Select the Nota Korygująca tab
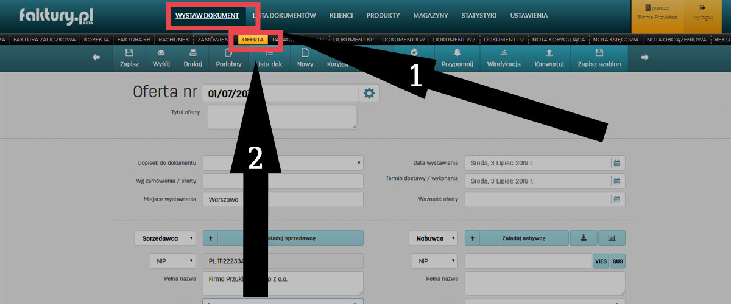This screenshot has width=731, height=304. [558, 40]
